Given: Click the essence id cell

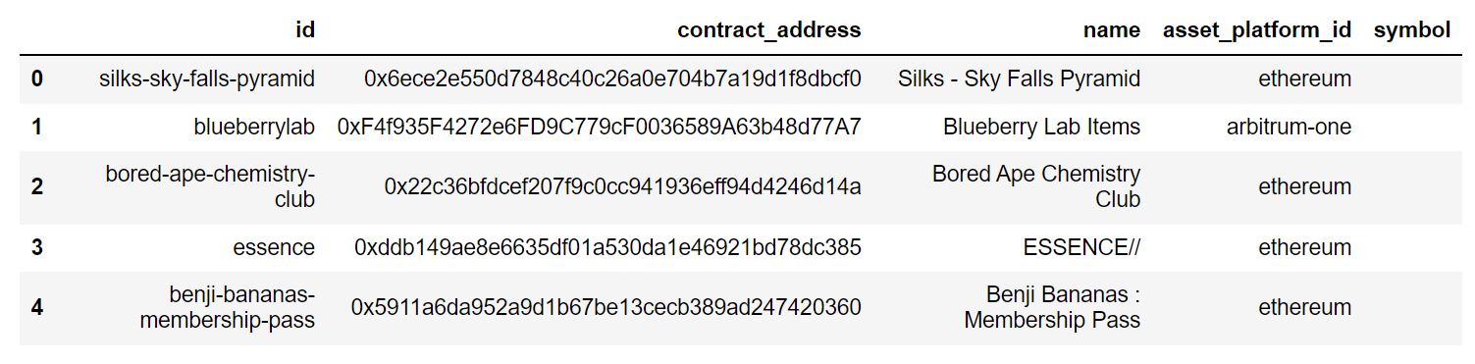Looking at the screenshot, I should 274,247.
